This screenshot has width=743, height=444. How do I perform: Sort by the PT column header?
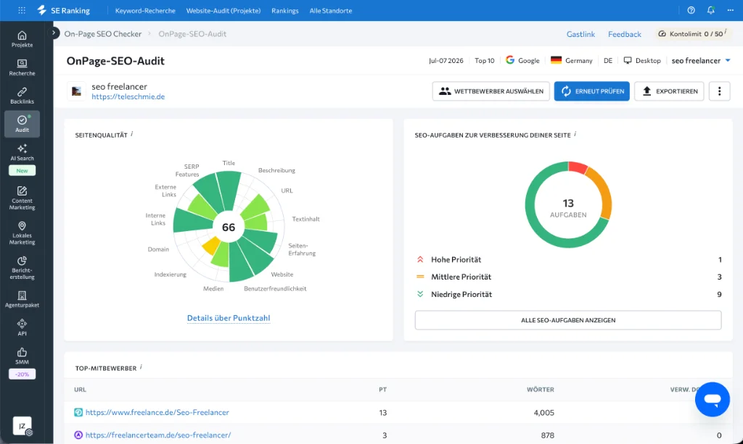(x=383, y=390)
